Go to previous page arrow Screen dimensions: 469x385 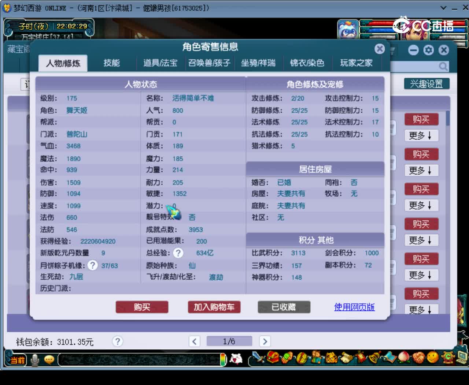(x=194, y=341)
